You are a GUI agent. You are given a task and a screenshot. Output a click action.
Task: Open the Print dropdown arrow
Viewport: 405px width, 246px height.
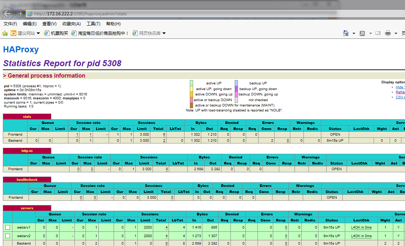click(396, 33)
